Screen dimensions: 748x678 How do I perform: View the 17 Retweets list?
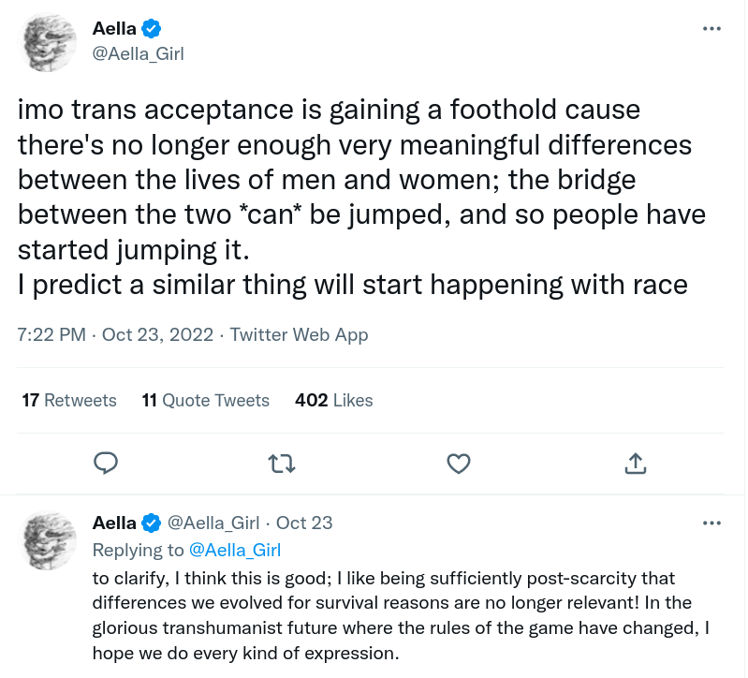[69, 400]
